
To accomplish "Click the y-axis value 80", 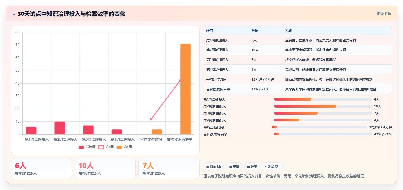I will click(x=17, y=32).
